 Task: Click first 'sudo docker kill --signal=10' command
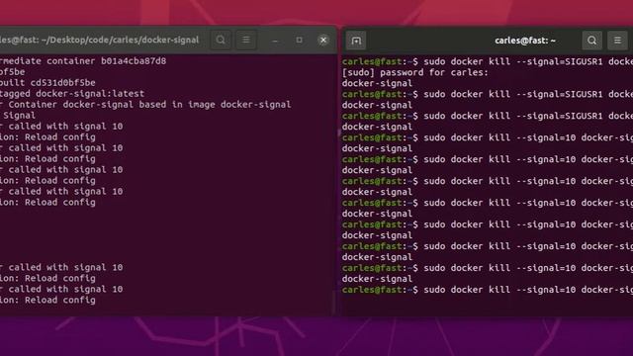pyautogui.click(x=499, y=137)
